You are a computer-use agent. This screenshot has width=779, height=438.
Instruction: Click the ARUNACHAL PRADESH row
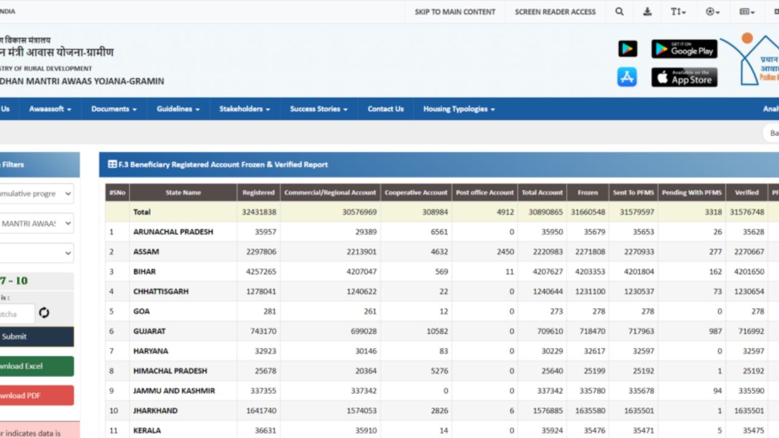(442, 232)
